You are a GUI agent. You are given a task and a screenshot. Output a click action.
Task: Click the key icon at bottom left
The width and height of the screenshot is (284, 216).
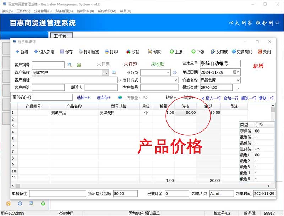8,204
